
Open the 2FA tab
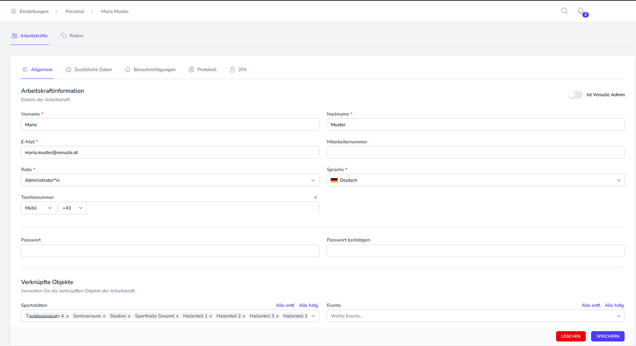(238, 69)
